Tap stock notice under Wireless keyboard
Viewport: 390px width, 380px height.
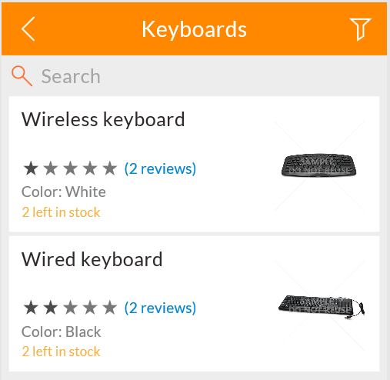point(61,212)
